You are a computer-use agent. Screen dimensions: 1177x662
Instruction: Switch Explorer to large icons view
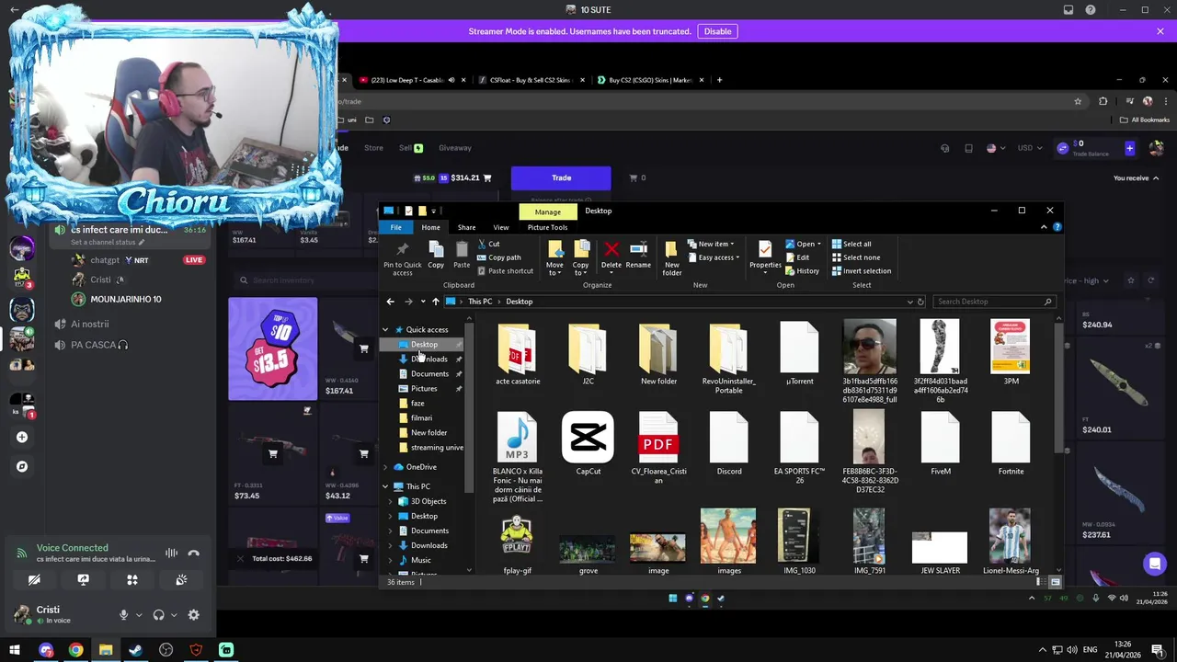point(1055,582)
